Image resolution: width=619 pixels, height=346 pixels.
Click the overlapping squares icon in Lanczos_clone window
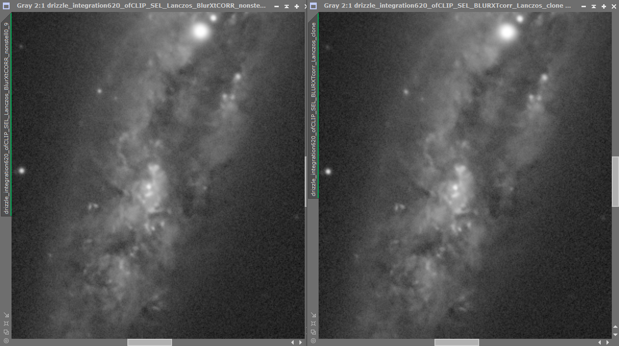[313, 332]
